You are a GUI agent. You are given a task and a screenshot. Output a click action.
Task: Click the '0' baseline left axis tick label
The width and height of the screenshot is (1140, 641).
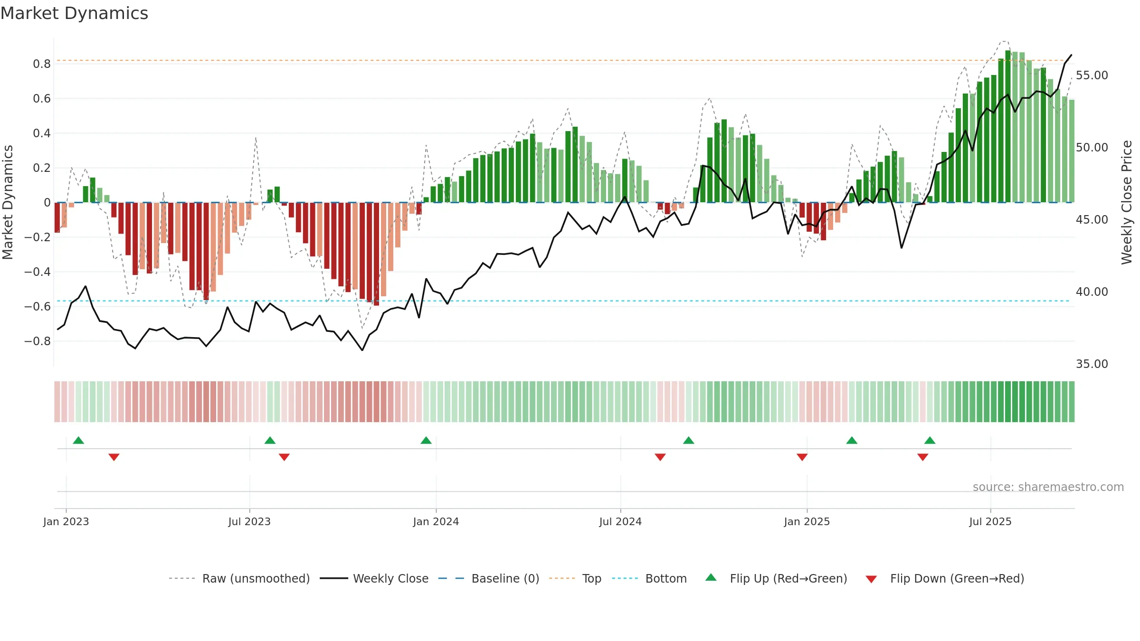click(47, 203)
